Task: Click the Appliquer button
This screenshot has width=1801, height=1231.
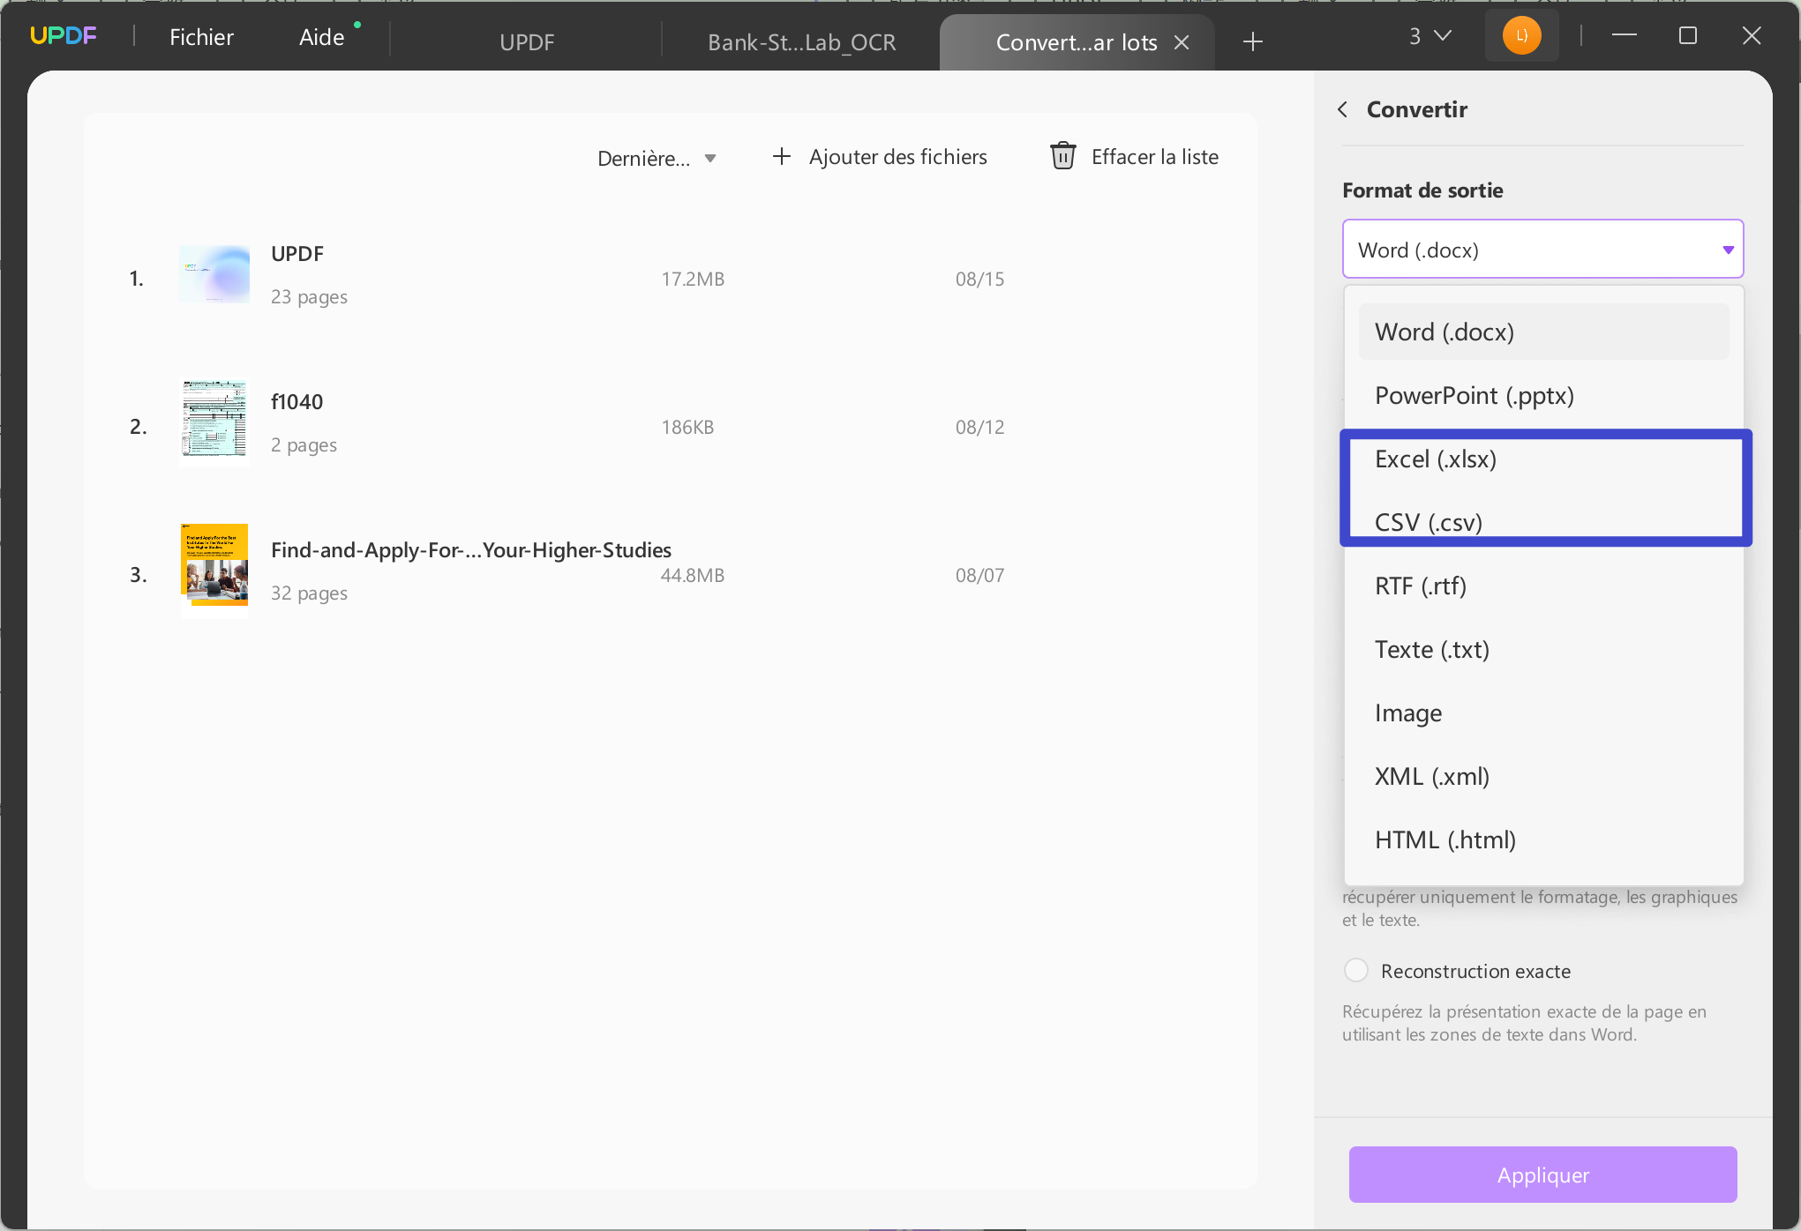Action: point(1542,1175)
